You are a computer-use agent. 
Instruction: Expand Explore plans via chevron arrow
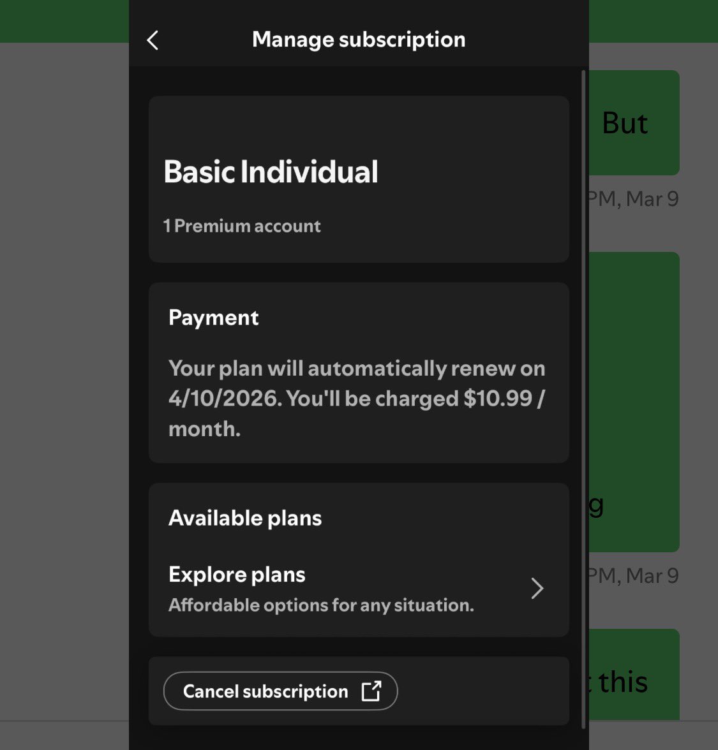(537, 588)
